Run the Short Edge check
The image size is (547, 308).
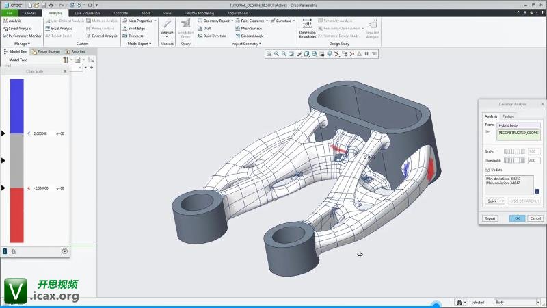click(x=136, y=28)
